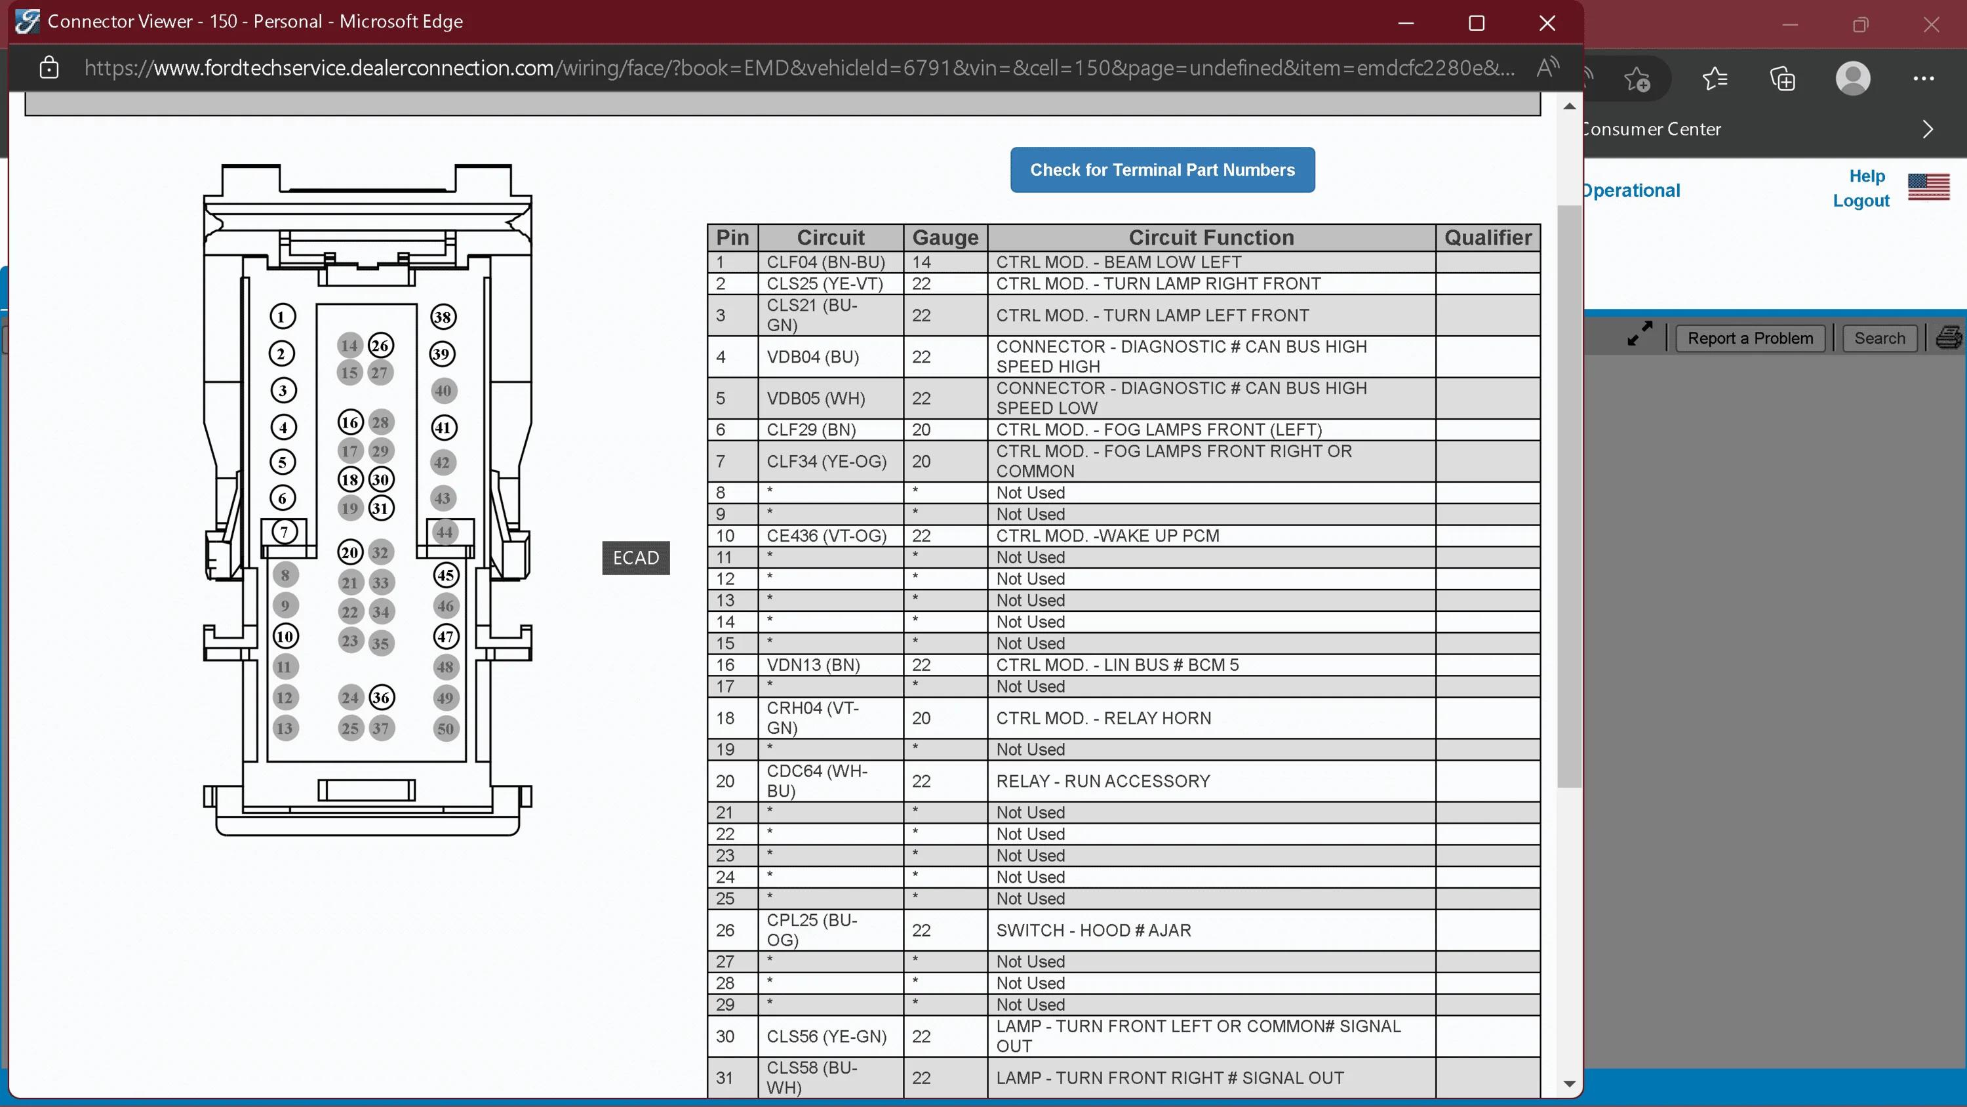The image size is (1967, 1107).
Task: Click the US flag language icon
Action: [1928, 187]
